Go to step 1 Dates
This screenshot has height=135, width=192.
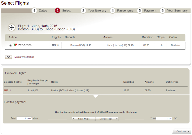[39, 11]
